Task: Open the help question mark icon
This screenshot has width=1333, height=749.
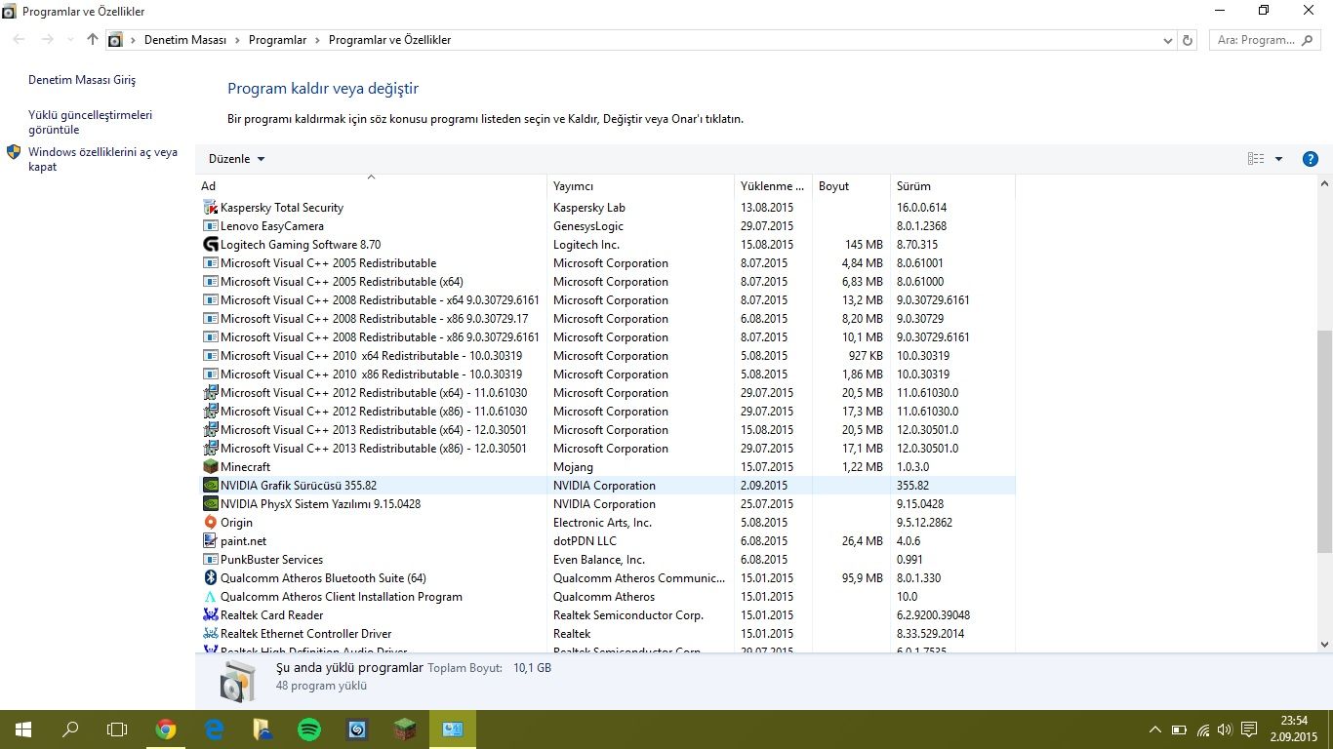Action: point(1311,159)
